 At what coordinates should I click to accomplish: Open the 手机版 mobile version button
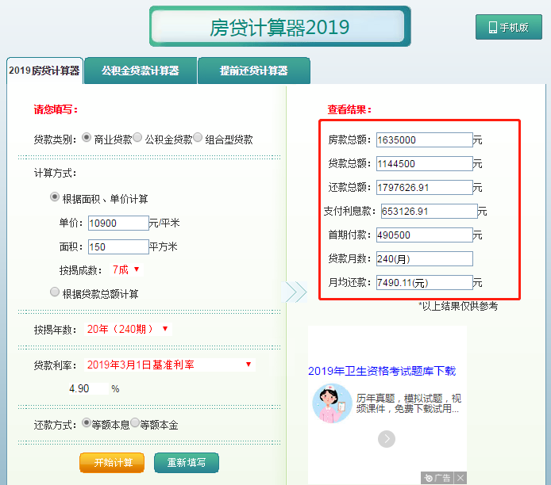point(508,27)
